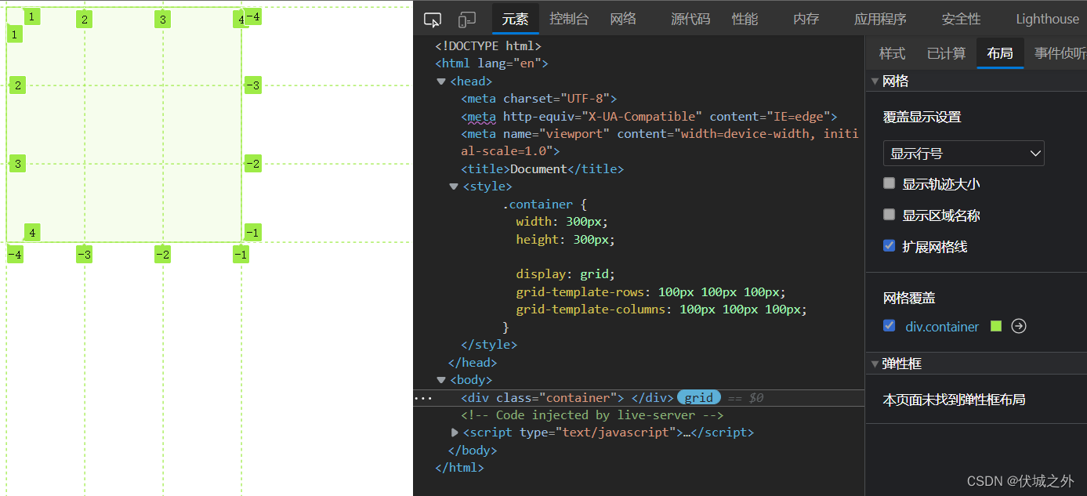This screenshot has height=496, width=1087.
Task: Open the 网络 tab
Action: point(624,20)
